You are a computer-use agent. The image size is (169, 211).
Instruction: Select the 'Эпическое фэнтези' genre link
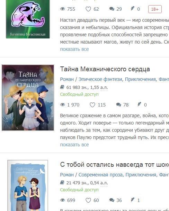tap(100, 79)
